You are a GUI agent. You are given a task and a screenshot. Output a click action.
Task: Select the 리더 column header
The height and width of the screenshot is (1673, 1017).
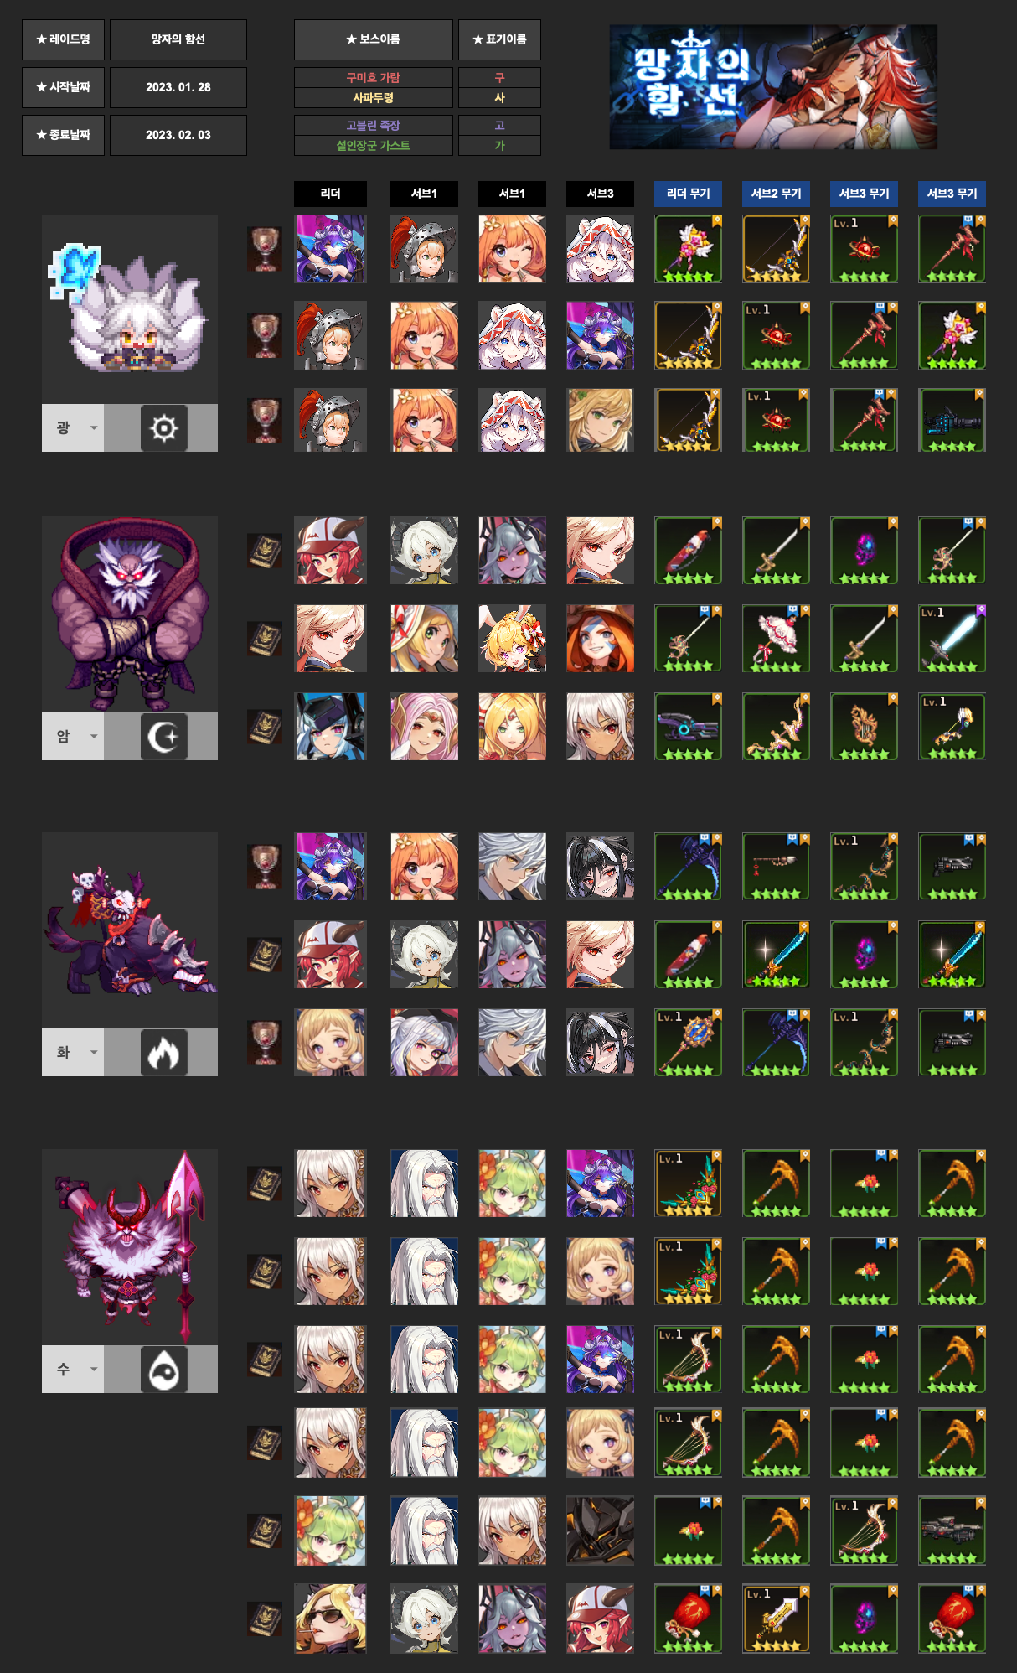click(330, 194)
